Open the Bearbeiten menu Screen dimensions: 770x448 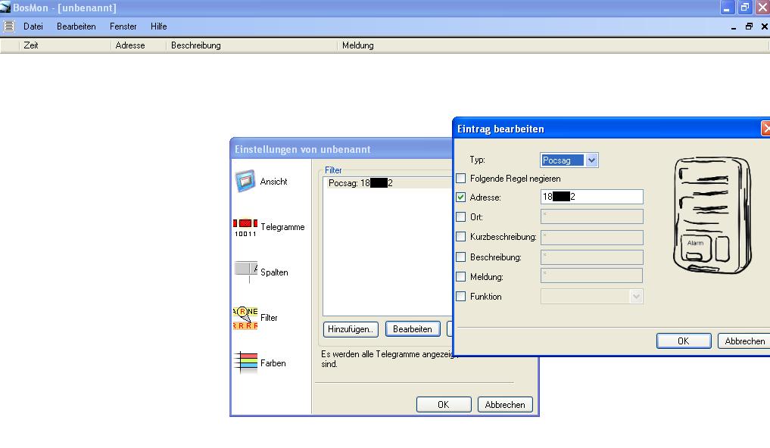coord(76,26)
